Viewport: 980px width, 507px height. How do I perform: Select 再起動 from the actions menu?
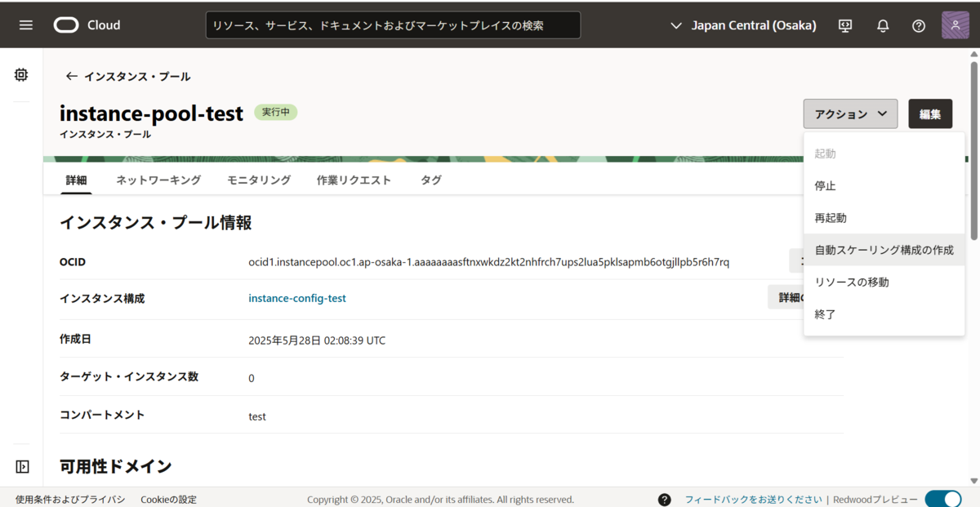tap(884, 218)
